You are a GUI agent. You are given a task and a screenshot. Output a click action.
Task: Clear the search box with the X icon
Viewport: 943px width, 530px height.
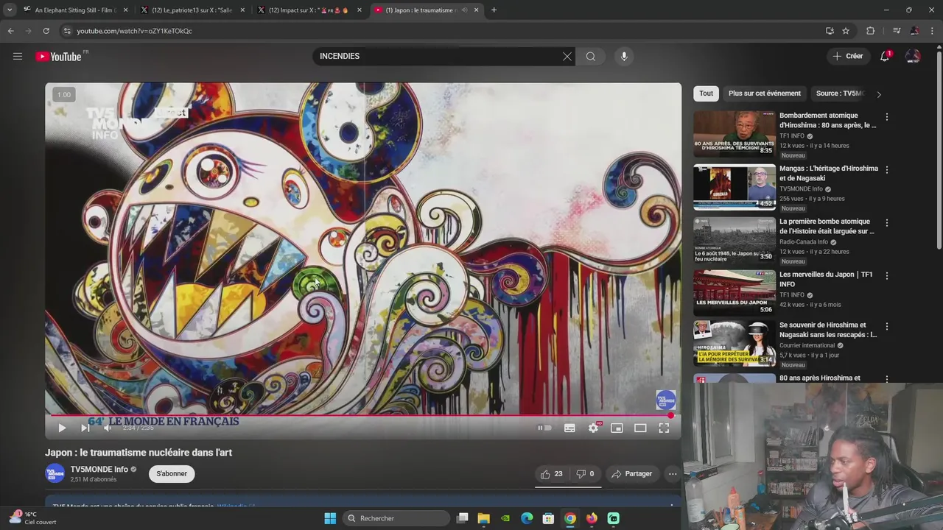click(567, 56)
